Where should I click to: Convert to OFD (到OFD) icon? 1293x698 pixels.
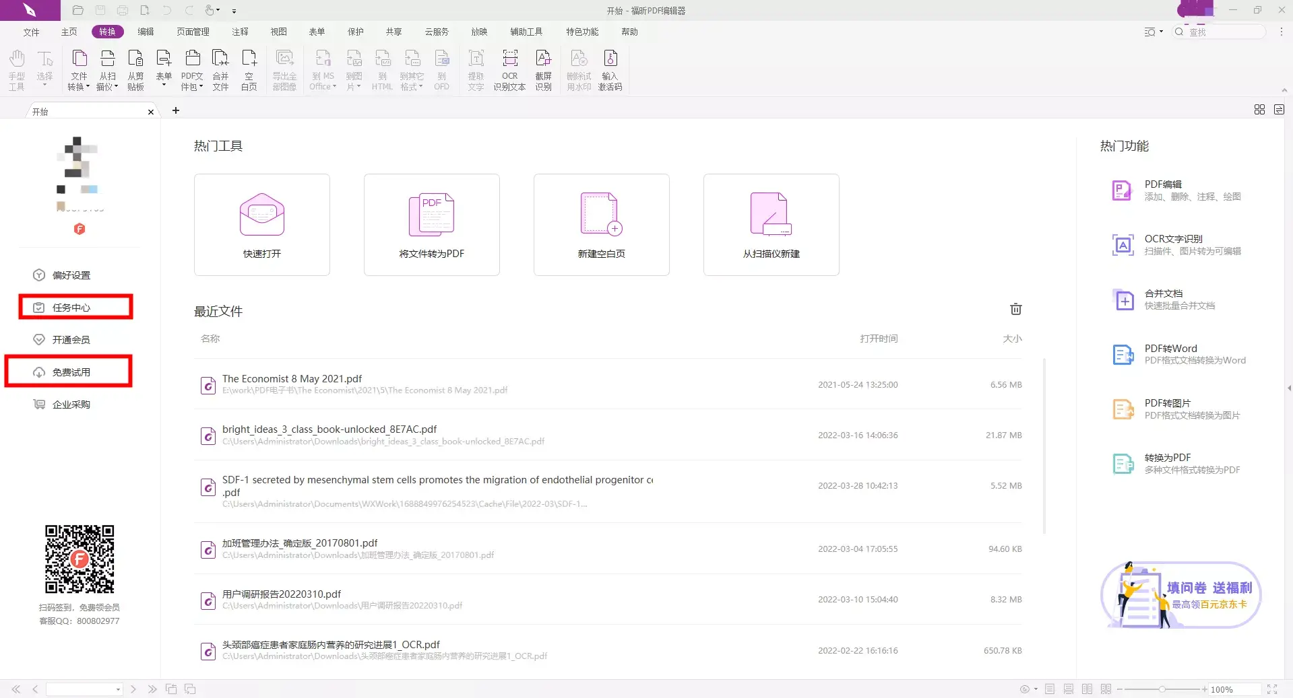click(x=441, y=69)
